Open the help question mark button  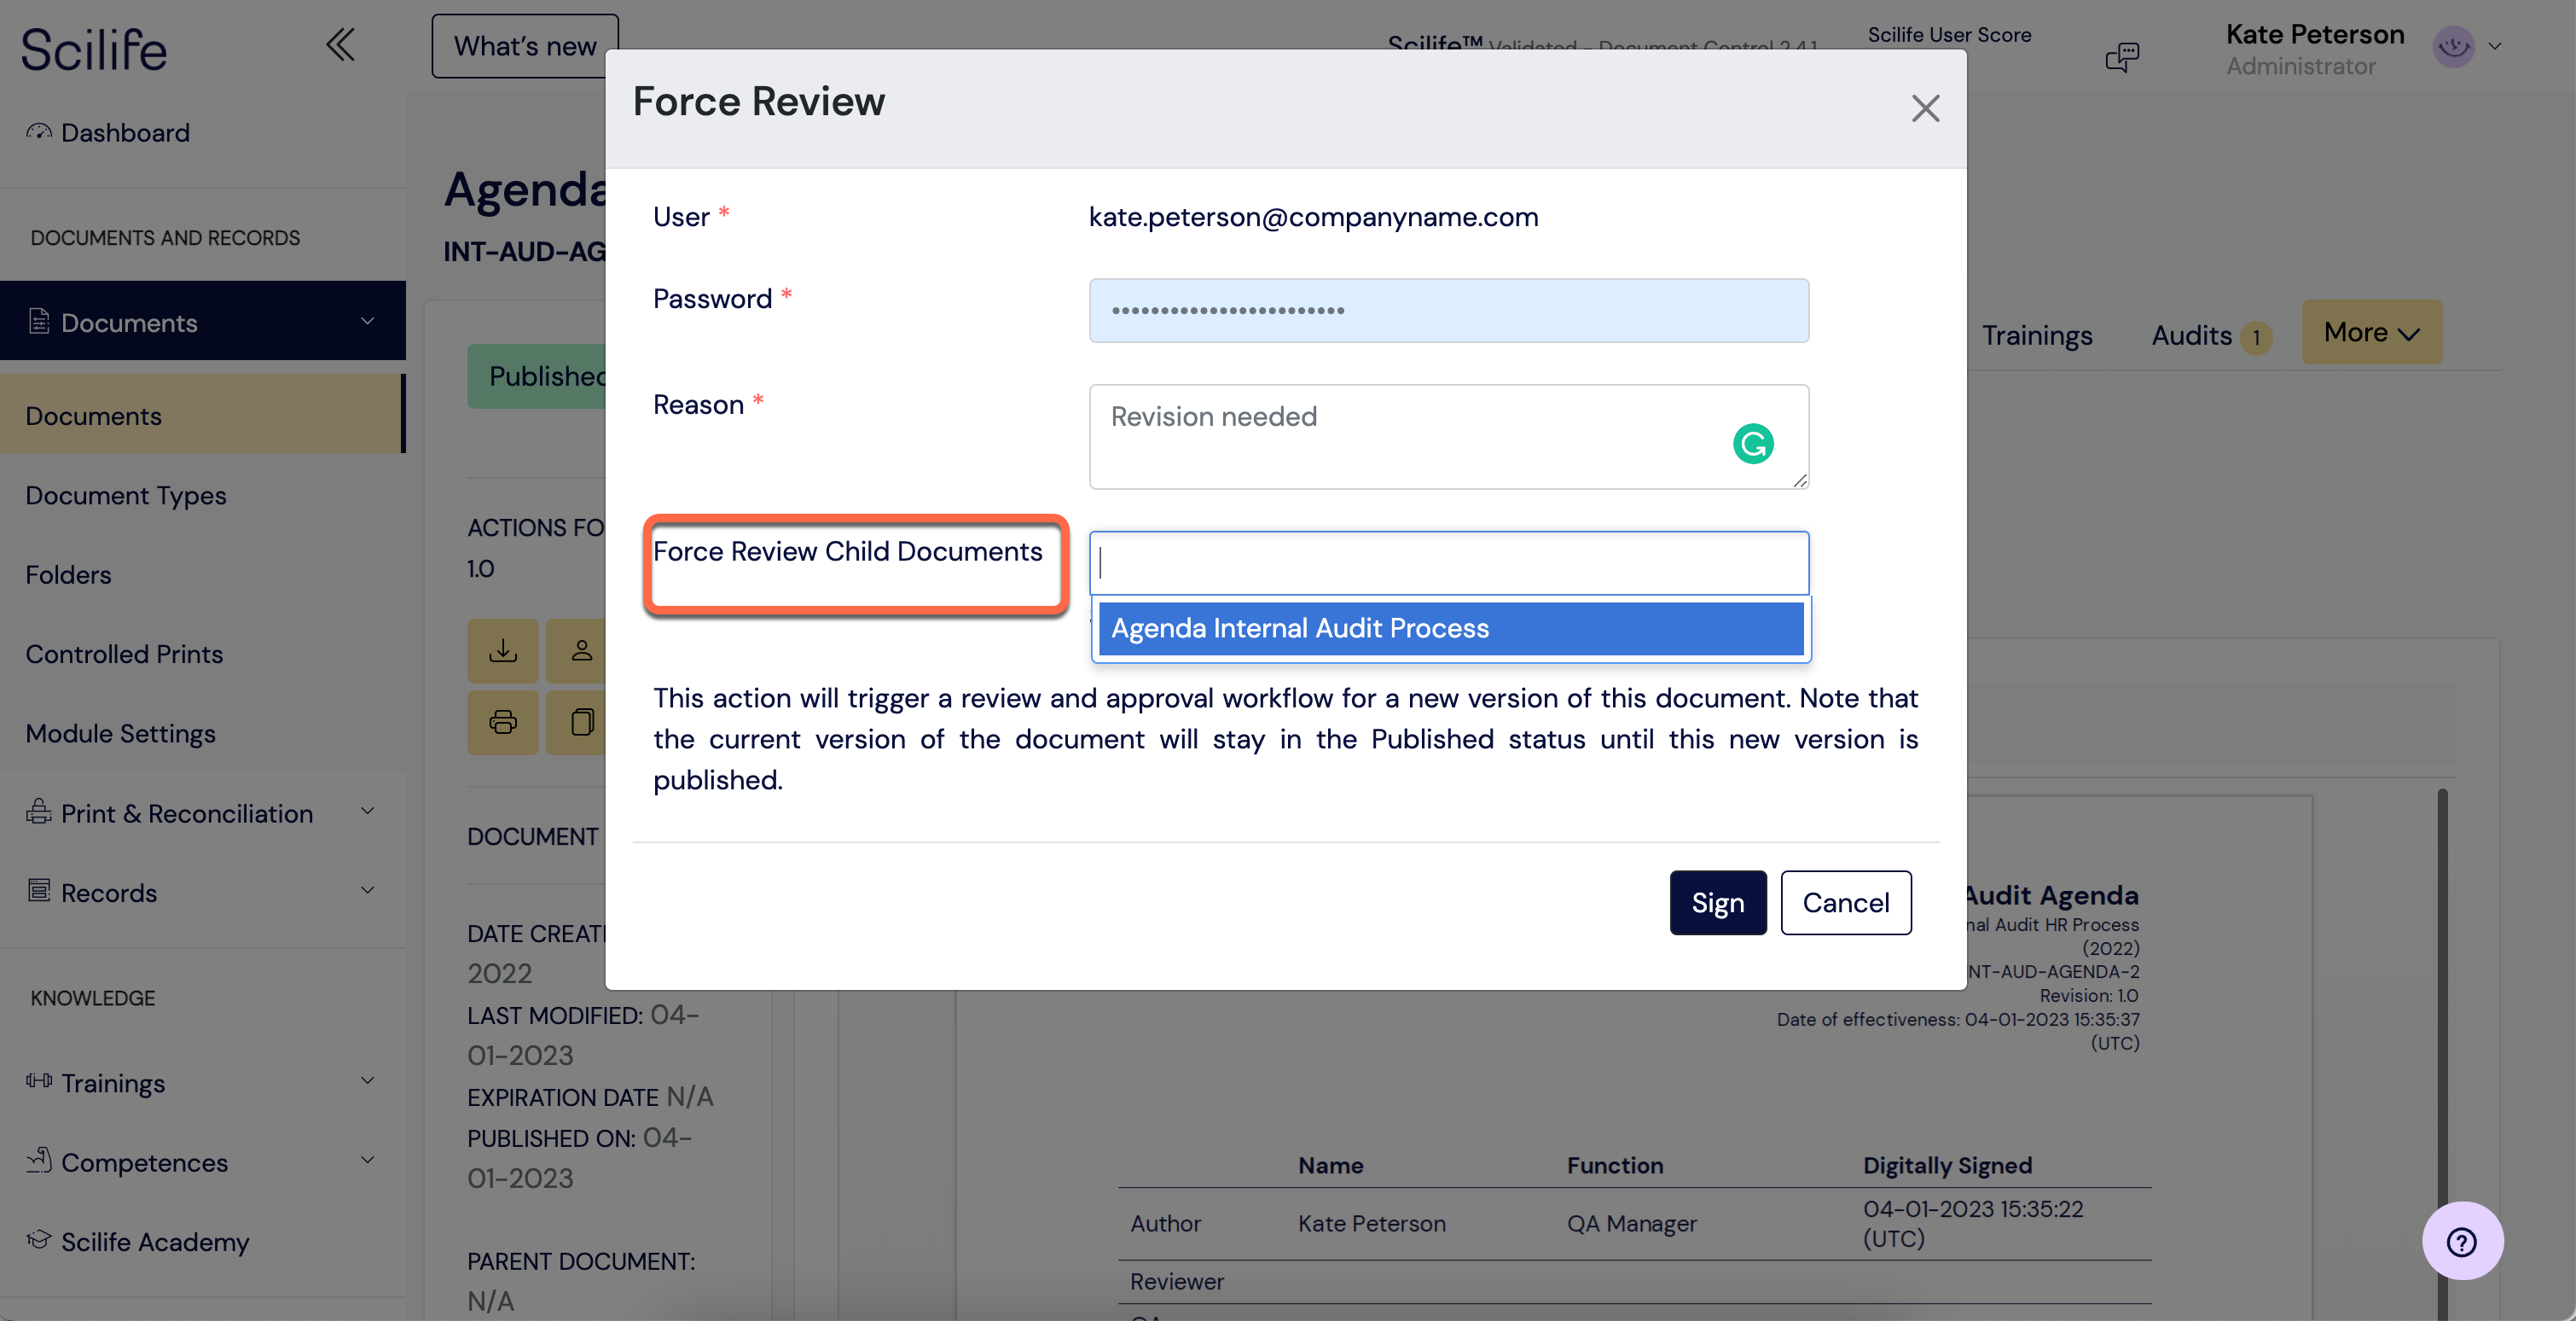click(x=2462, y=1241)
